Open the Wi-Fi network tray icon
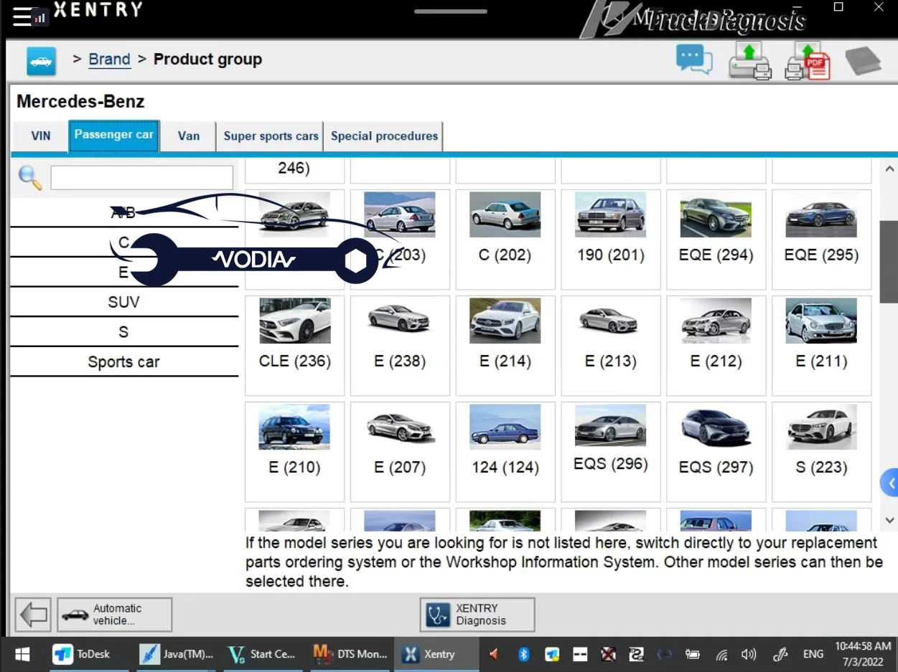The image size is (898, 672). coord(722,654)
